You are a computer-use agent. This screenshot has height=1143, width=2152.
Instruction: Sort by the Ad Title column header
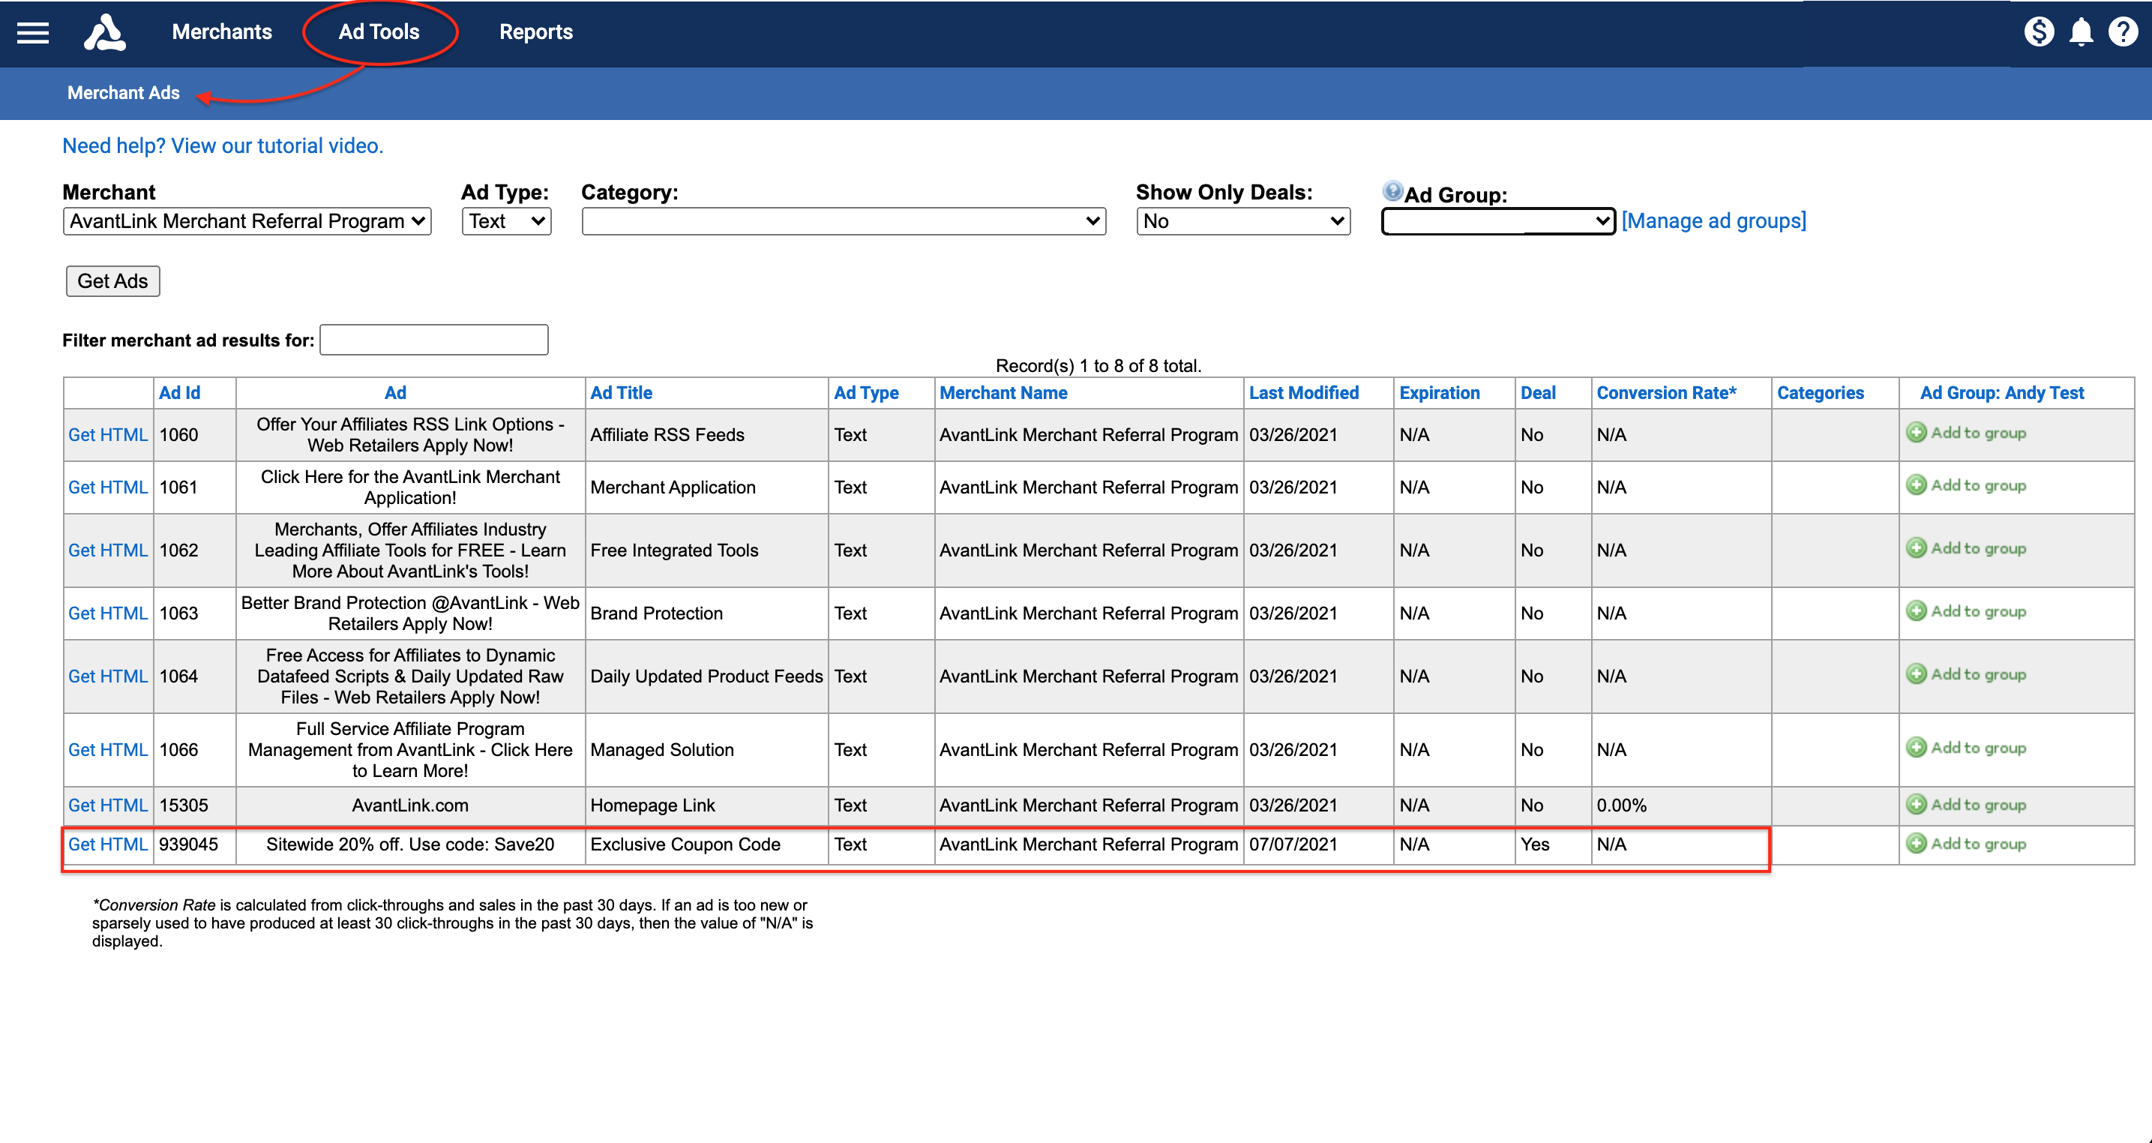[621, 393]
